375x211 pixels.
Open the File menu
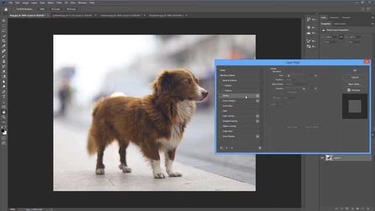click(11, 2)
